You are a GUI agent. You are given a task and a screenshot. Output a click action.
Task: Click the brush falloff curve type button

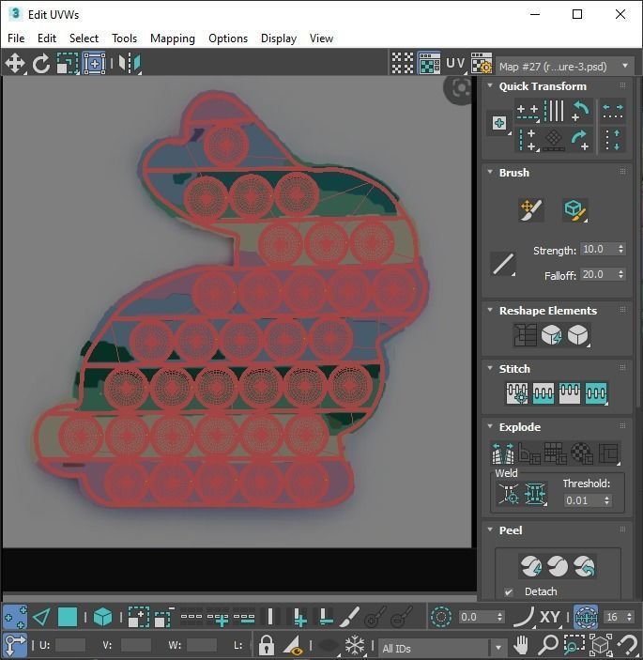click(503, 264)
